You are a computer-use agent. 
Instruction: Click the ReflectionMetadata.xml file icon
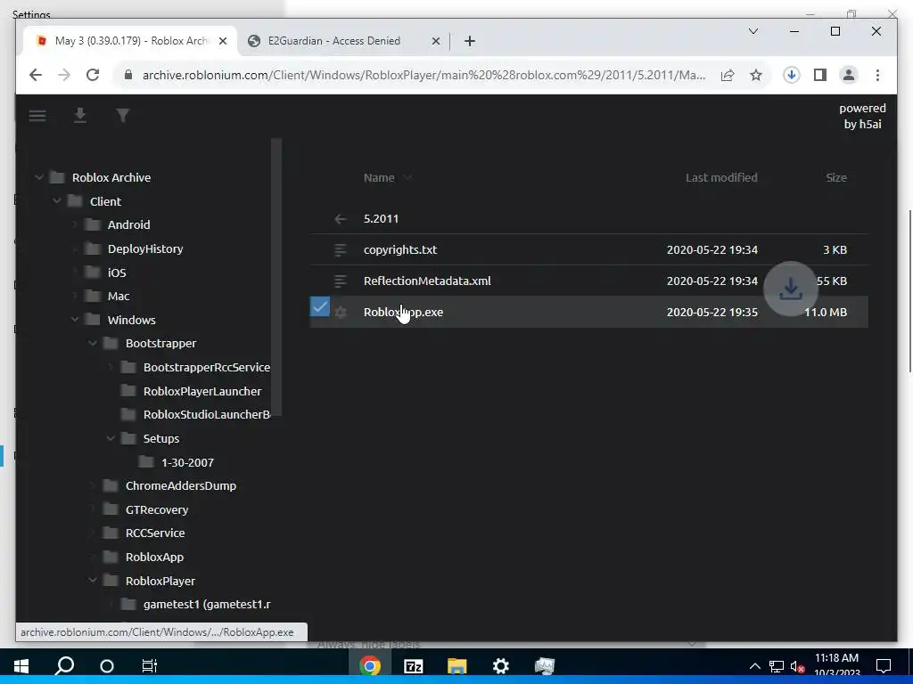coord(341,281)
